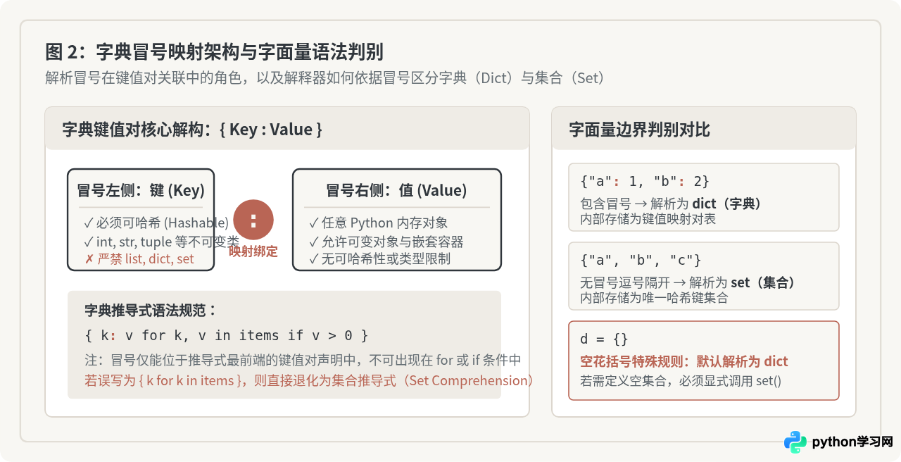Click line '无冒号逗号隔开 → 解析为 set（集合）'

688,282
